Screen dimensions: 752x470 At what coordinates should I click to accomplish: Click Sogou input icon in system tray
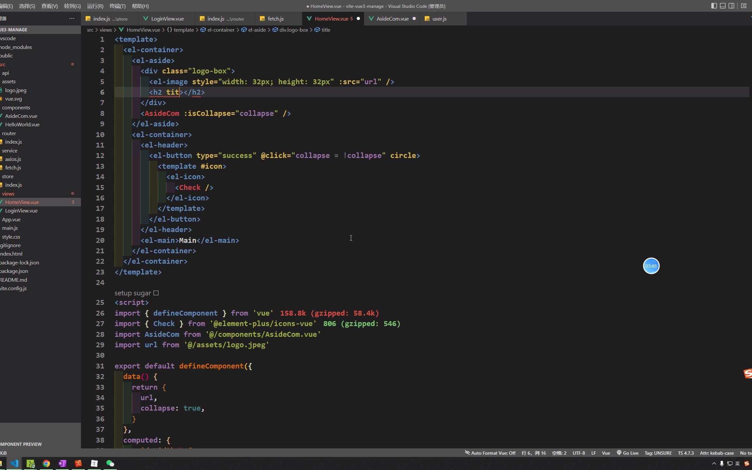click(x=746, y=463)
